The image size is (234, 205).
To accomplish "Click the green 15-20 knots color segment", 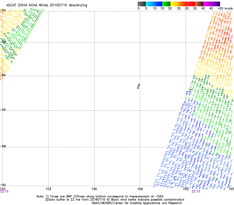I will point(166,4).
